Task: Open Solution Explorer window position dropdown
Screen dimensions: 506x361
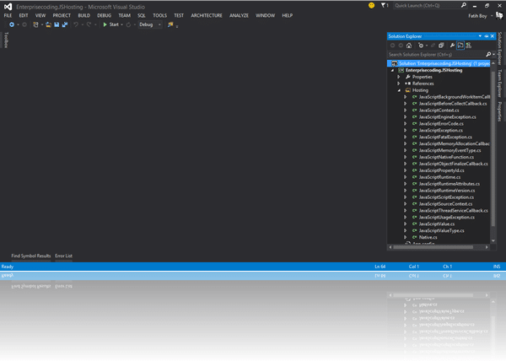Action: pos(480,36)
